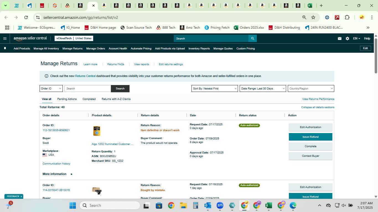
Task: Click the bookmark flag icon in navbar
Action: click(x=5, y=48)
